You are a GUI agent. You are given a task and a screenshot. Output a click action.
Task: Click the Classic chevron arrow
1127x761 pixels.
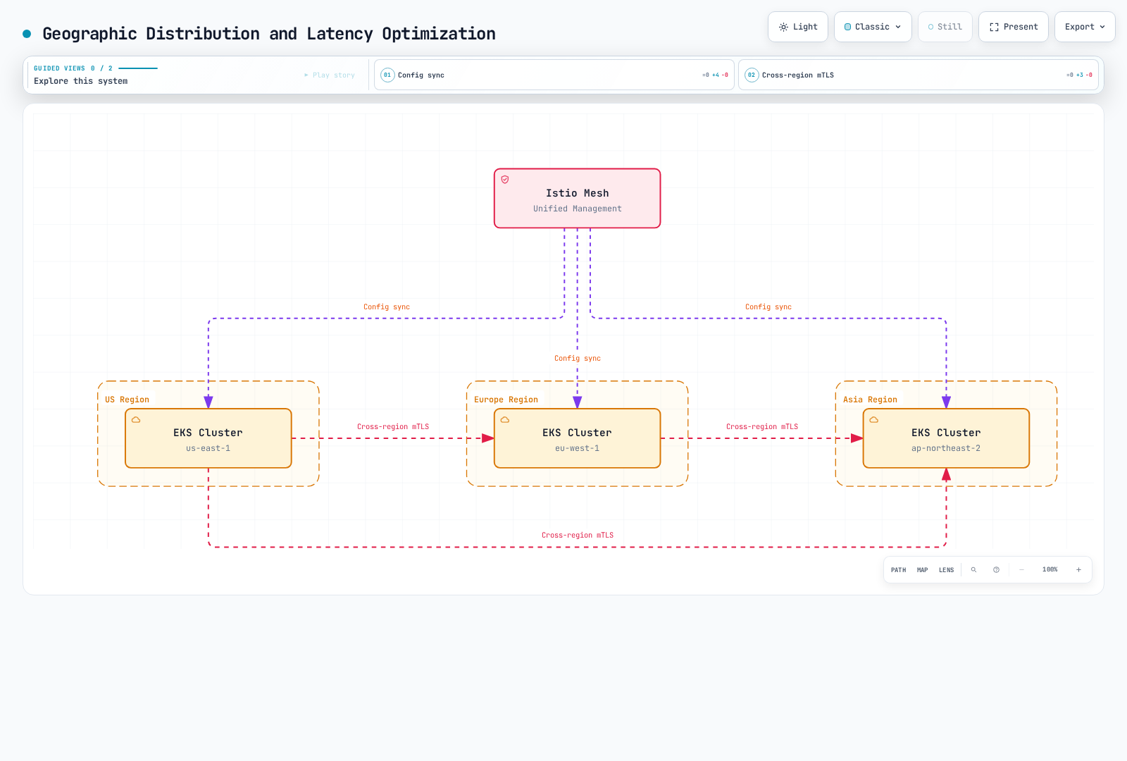898,27
